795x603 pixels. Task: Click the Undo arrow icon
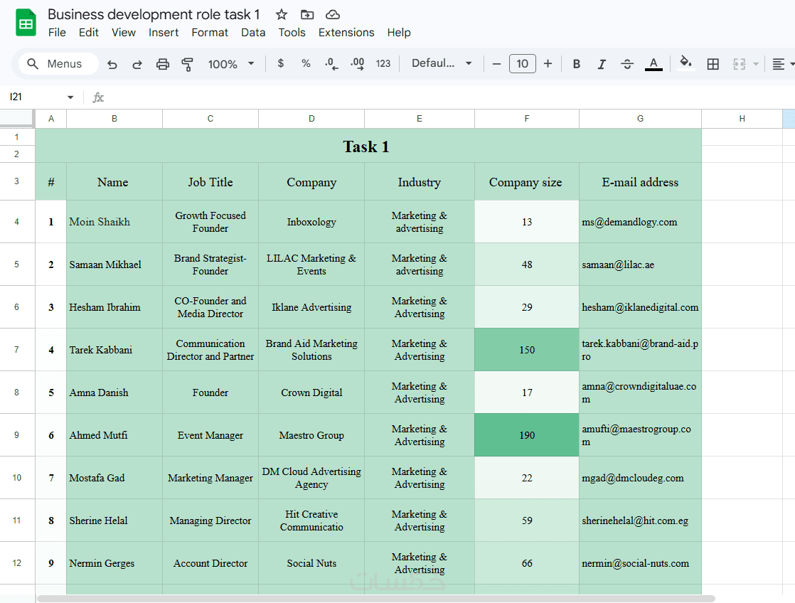pos(112,64)
